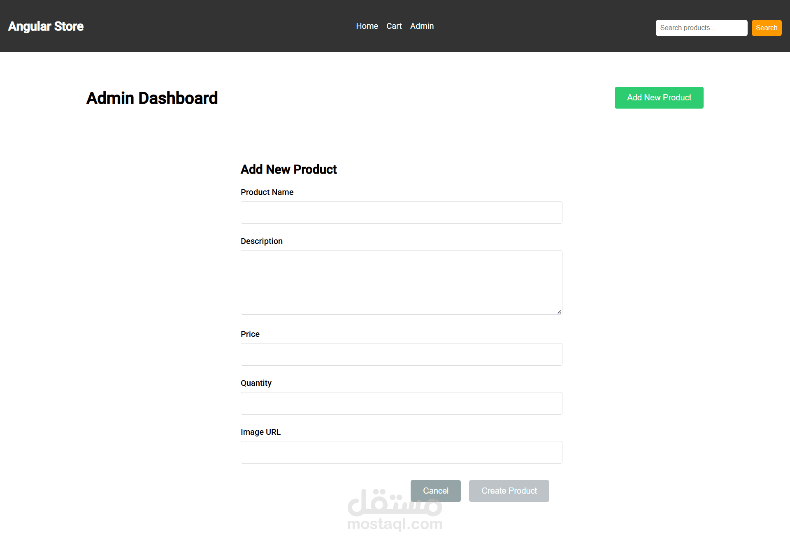790x543 pixels.
Task: Click the Add New Product form heading
Action: 288,169
